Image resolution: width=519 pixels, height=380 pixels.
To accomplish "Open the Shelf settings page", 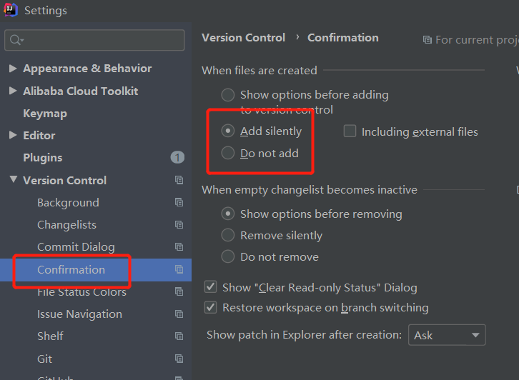I will point(50,336).
